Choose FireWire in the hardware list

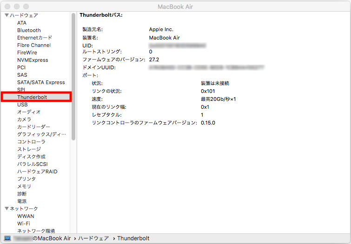coord(27,53)
